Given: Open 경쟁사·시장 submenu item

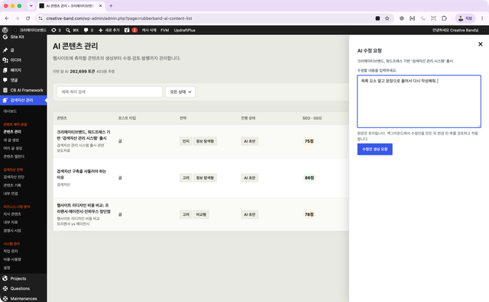Looking at the screenshot, I should tap(12, 230).
